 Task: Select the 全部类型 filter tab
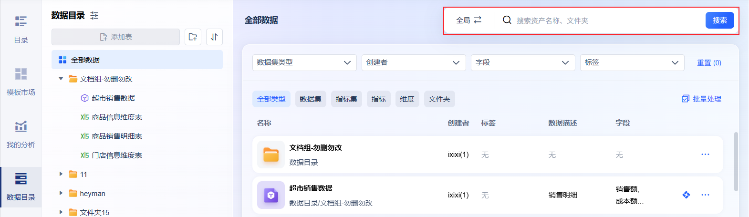click(x=271, y=99)
